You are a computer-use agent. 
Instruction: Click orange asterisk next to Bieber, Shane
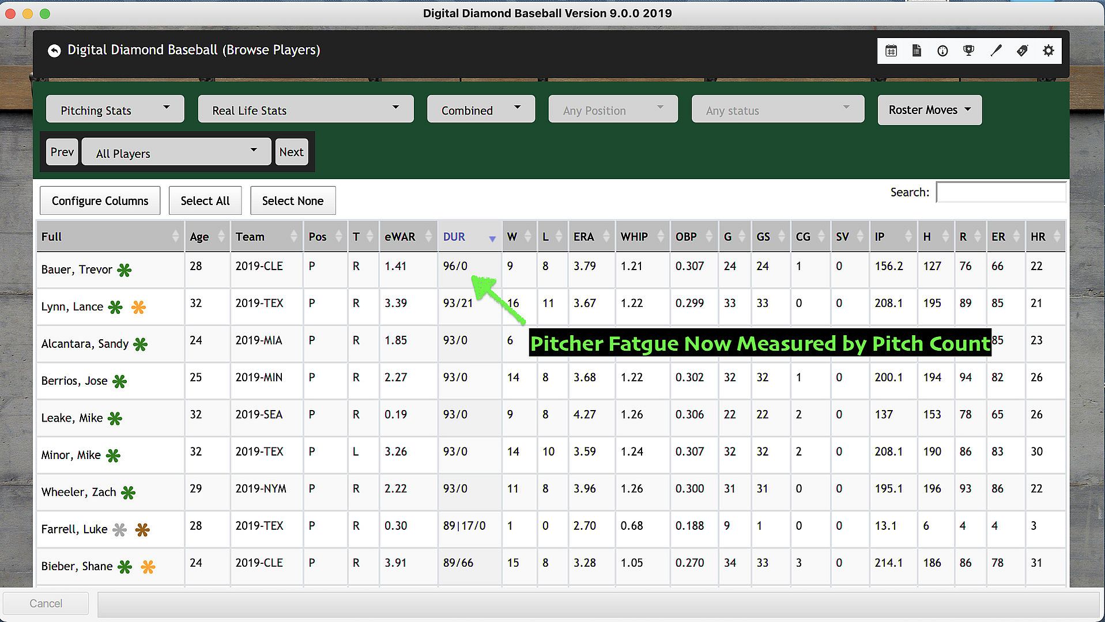148,567
